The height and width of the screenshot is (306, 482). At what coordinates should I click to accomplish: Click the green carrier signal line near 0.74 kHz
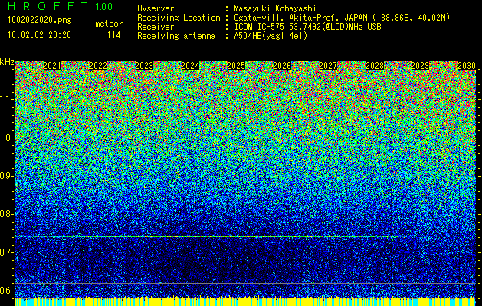click(x=209, y=236)
